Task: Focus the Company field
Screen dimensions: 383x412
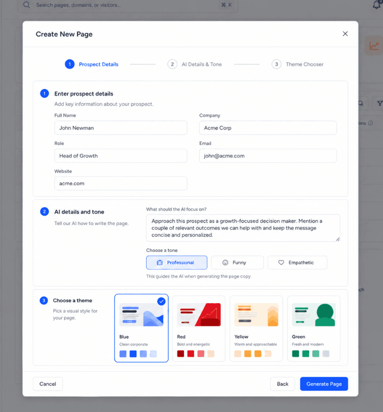Action: (268, 128)
